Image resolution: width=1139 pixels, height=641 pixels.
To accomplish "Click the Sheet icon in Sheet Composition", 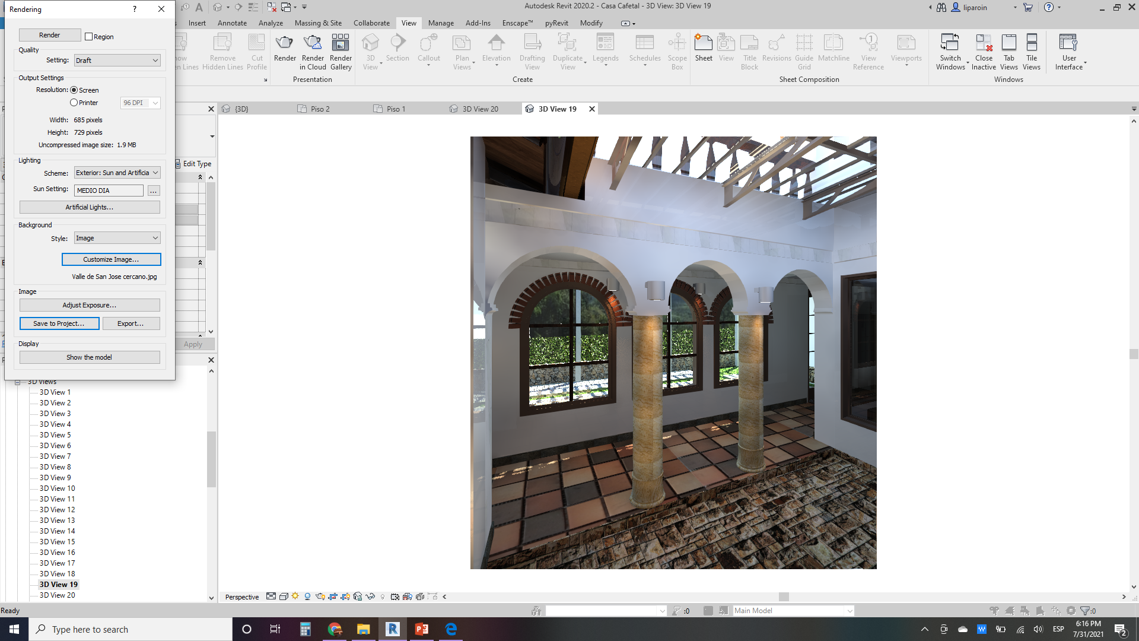I will click(704, 43).
